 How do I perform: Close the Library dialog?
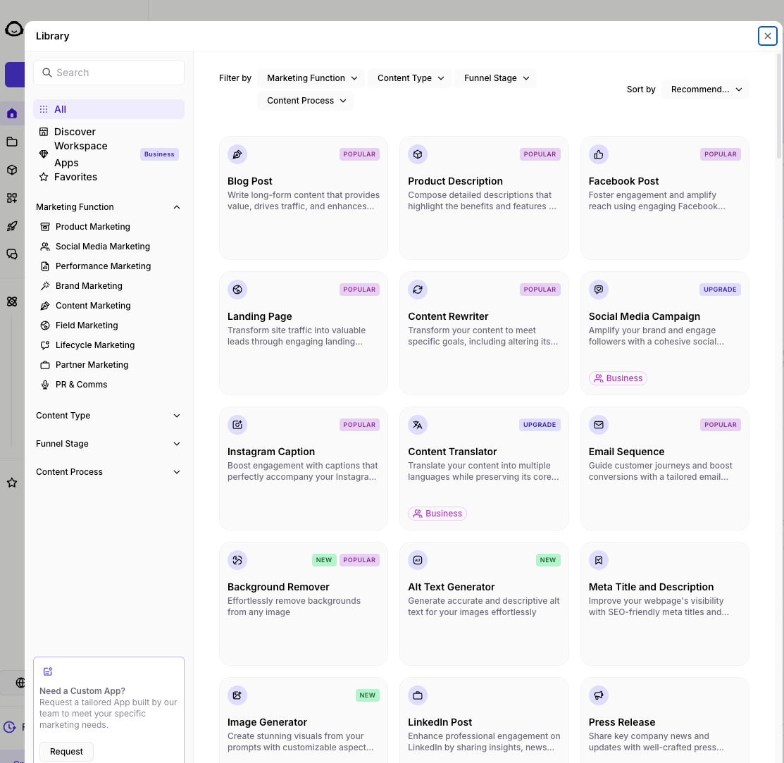(768, 36)
